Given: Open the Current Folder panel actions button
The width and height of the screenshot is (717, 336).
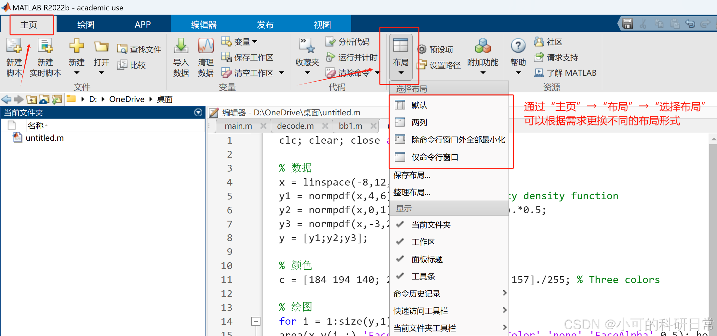Looking at the screenshot, I should pyautogui.click(x=198, y=112).
